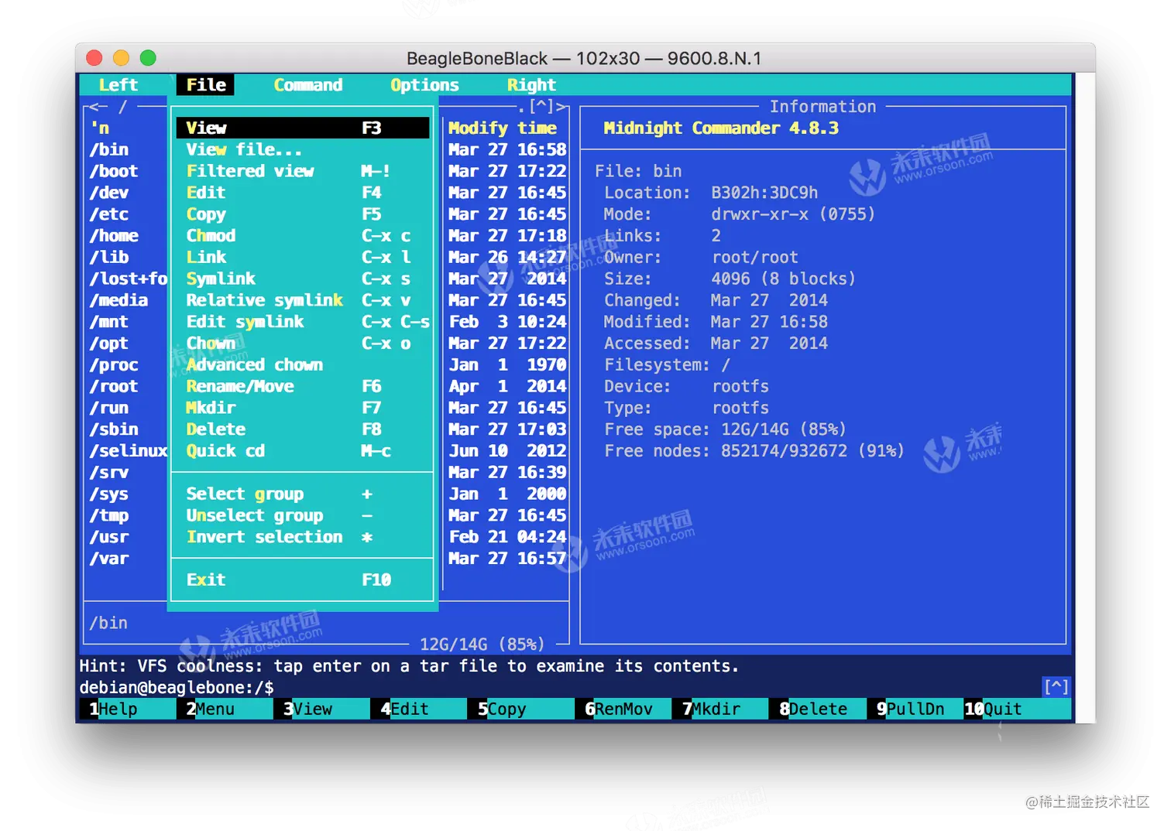Open the Left menu
The height and width of the screenshot is (831, 1171).
[118, 85]
